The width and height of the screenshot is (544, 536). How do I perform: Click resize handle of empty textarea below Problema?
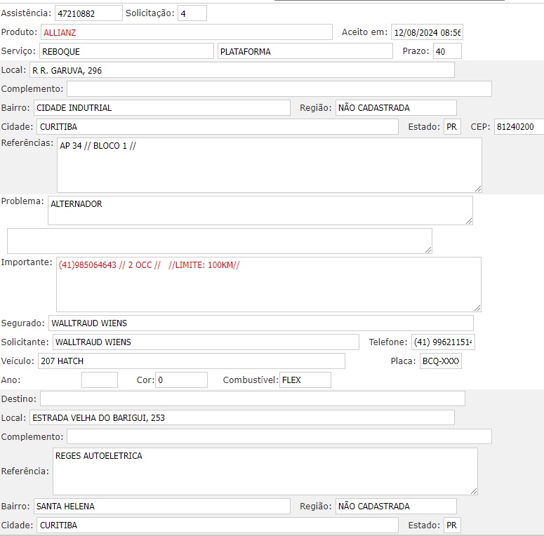click(428, 250)
